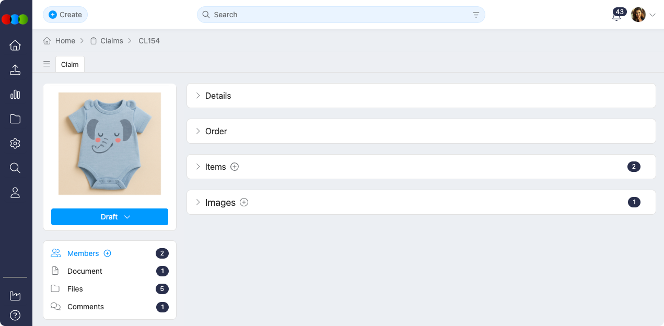Image resolution: width=664 pixels, height=326 pixels.
Task: Go to Claims breadcrumb link
Action: coord(111,41)
